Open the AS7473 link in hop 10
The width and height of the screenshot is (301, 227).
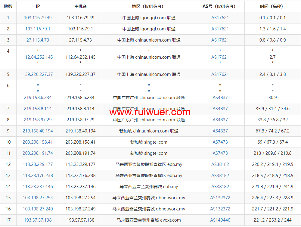pyautogui.click(x=220, y=142)
